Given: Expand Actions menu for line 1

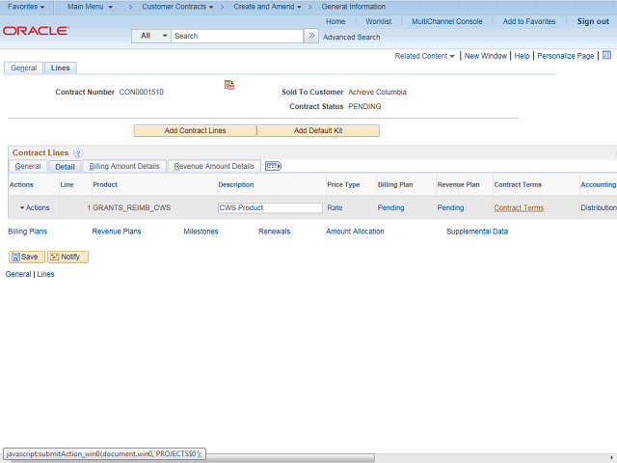Looking at the screenshot, I should pyautogui.click(x=35, y=207).
